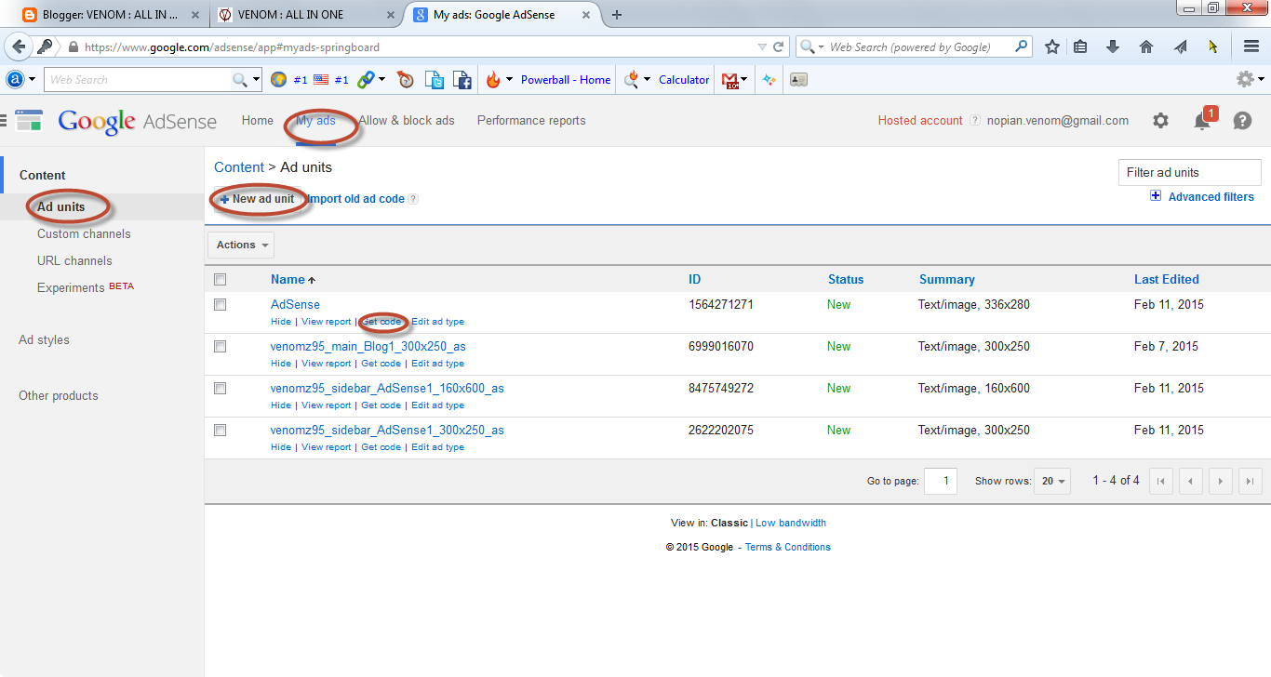The height and width of the screenshot is (677, 1271).
Task: Tick the checkbox for the AdSense ad unit
Action: (x=221, y=304)
